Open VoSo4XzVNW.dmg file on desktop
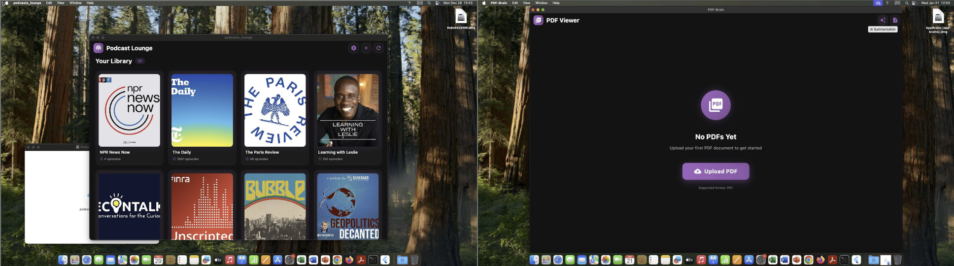Viewport: 954px width, 266px height. pos(461,20)
